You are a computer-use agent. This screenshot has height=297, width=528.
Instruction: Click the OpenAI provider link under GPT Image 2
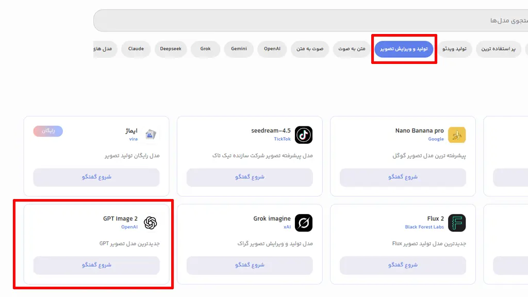tap(129, 227)
